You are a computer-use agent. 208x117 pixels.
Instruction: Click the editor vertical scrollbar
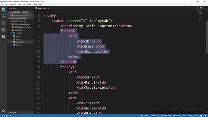pyautogui.click(x=207, y=37)
